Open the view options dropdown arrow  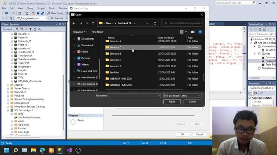pyautogui.click(x=186, y=32)
